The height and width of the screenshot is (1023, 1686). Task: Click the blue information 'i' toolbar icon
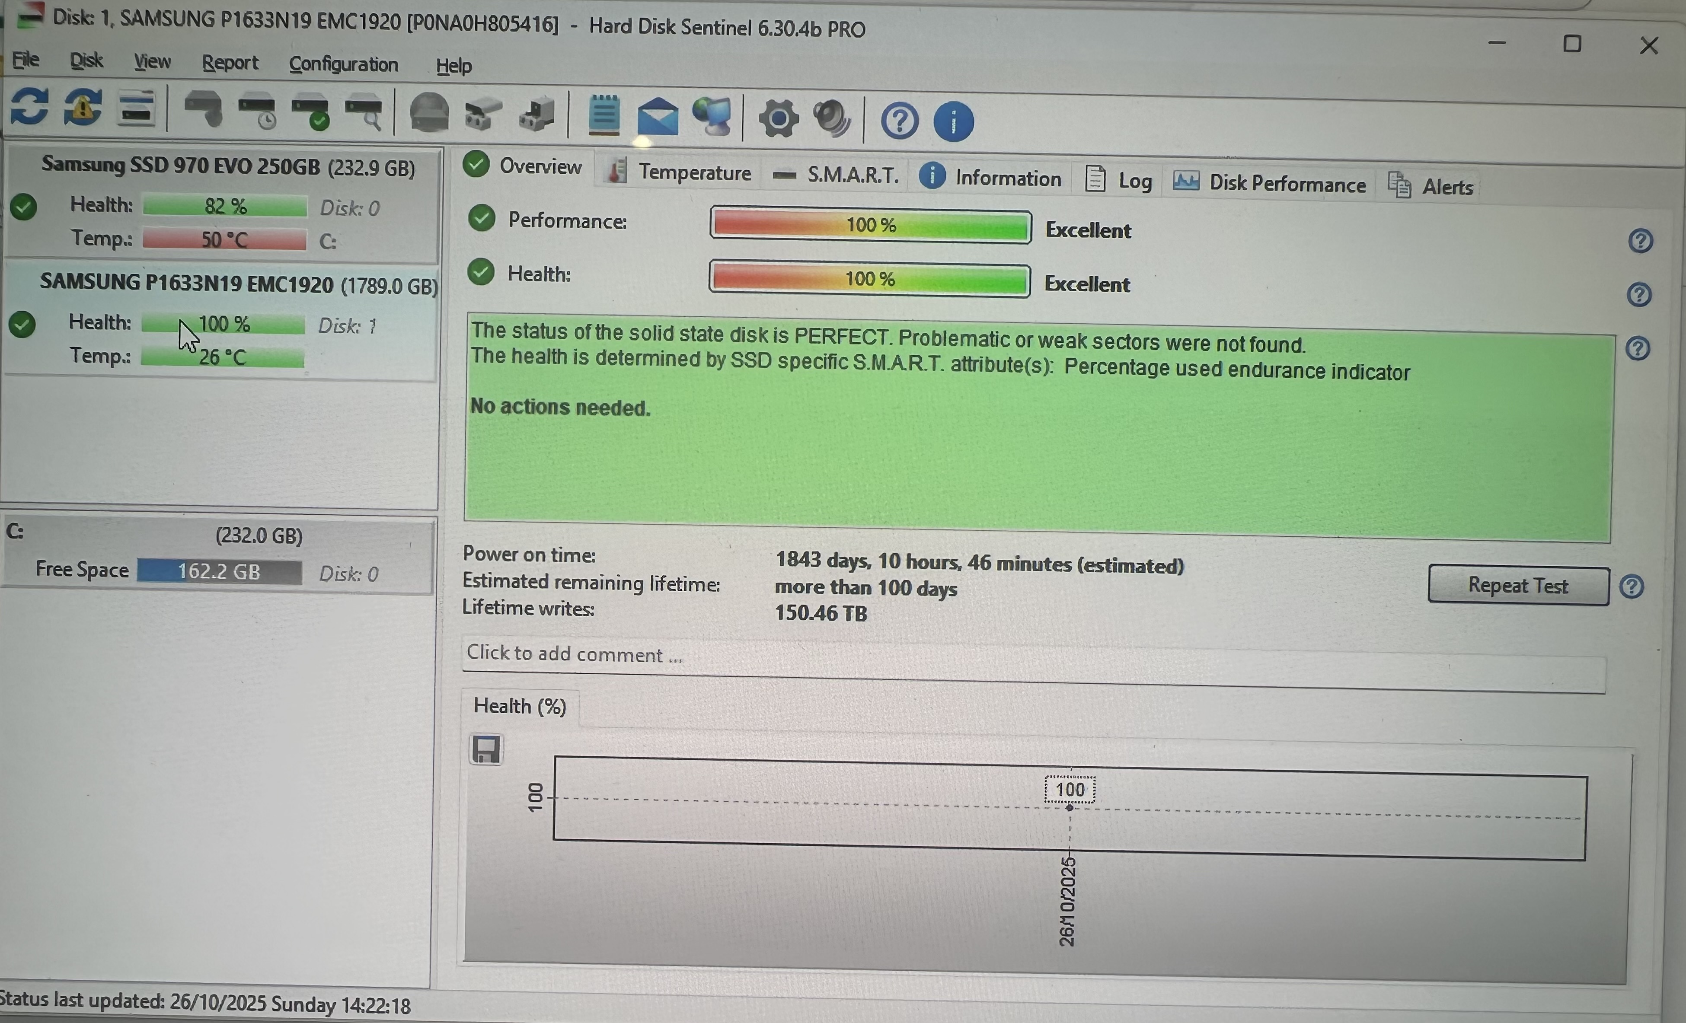pyautogui.click(x=953, y=122)
